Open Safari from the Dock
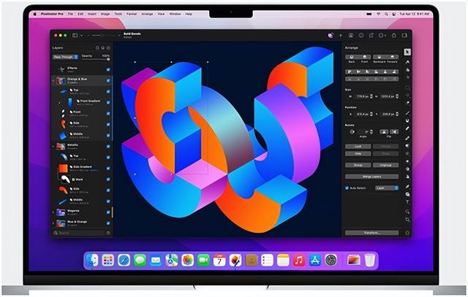Screen dimensions: 468x297 pos(124,261)
